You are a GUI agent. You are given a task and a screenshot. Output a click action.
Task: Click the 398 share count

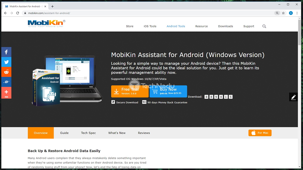(6, 97)
